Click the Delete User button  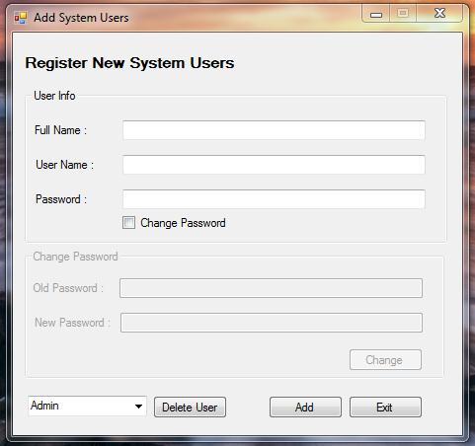click(x=190, y=408)
